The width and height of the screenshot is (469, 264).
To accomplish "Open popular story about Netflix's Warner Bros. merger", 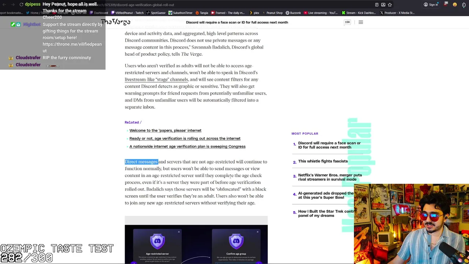I will (330, 177).
